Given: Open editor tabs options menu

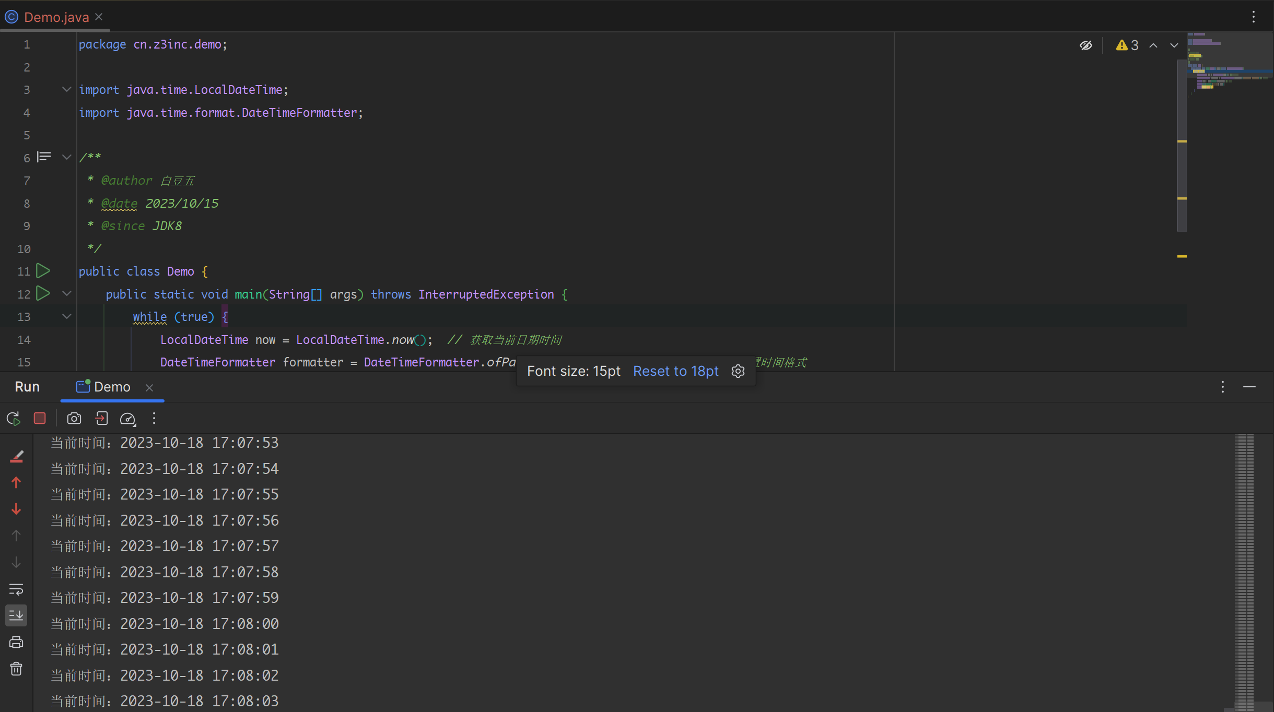Looking at the screenshot, I should tap(1253, 17).
